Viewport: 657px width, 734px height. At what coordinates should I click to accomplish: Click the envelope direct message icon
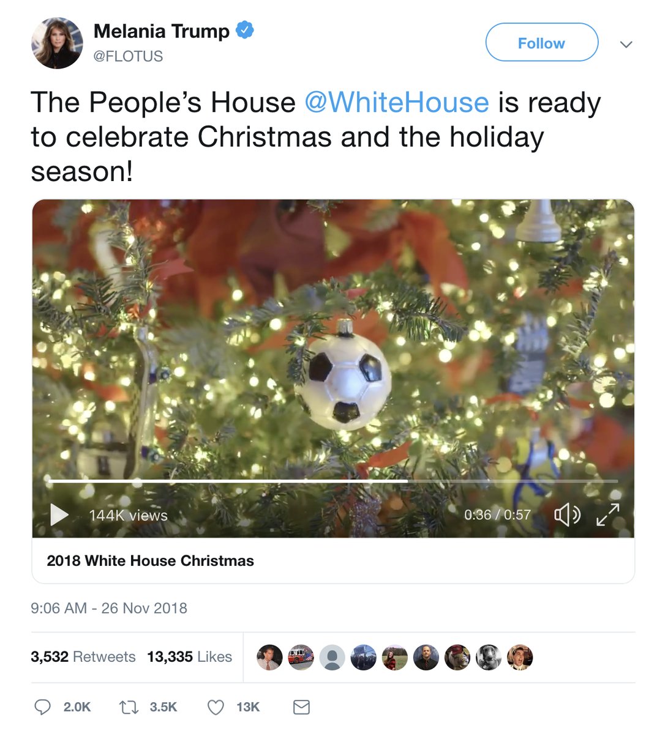[301, 707]
